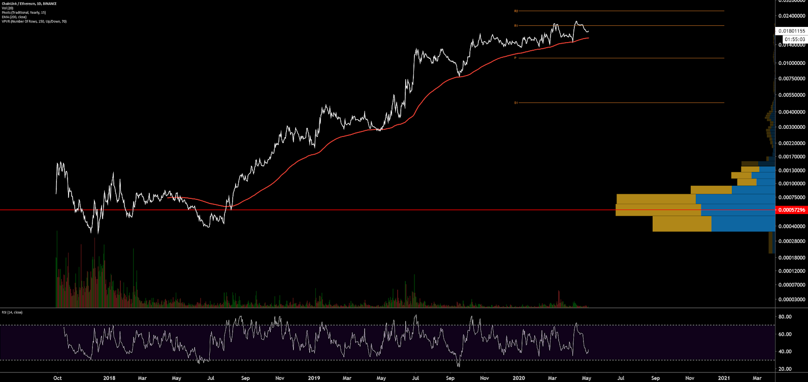
Task: Click the 0.00040000 price axis label
Action: pos(791,226)
